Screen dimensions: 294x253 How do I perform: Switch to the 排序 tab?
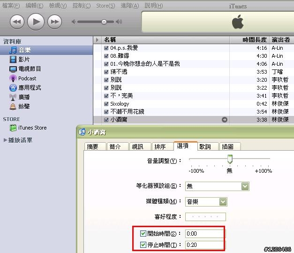[x=163, y=146]
